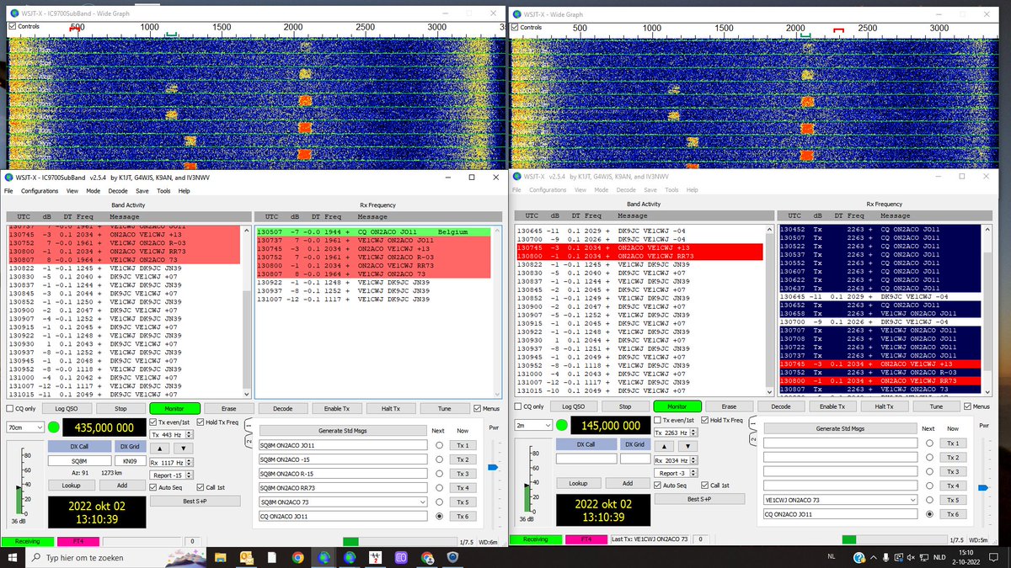Open the Windows Start menu
The width and height of the screenshot is (1011, 568).
pos(13,557)
